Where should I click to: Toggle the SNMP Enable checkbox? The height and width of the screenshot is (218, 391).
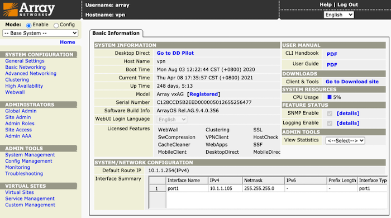pos(330,113)
